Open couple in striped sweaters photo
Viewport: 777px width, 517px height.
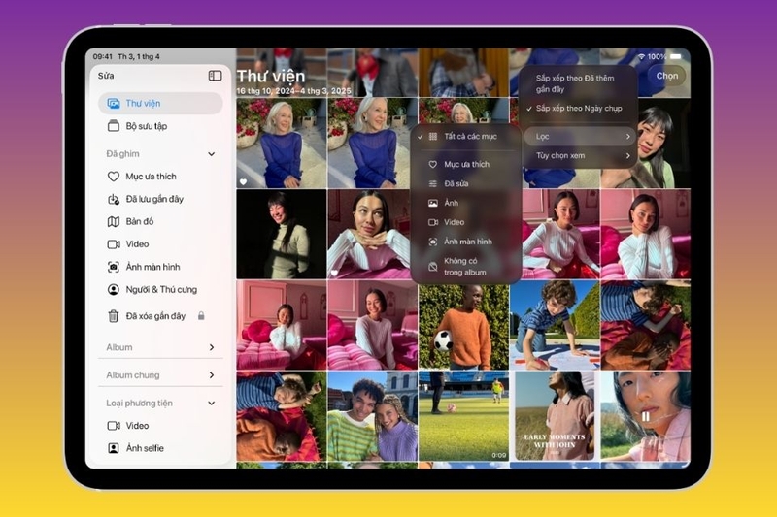372,416
